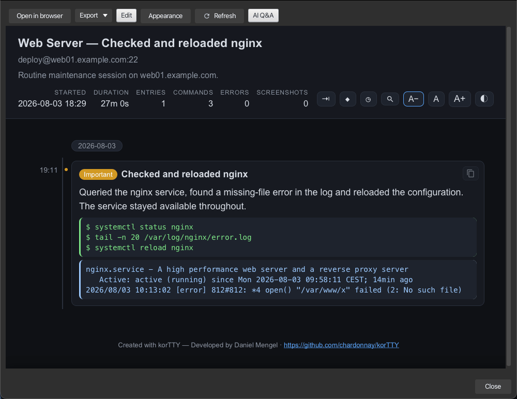Click the duration value '27m 0s'
The image size is (517, 399).
coord(115,103)
